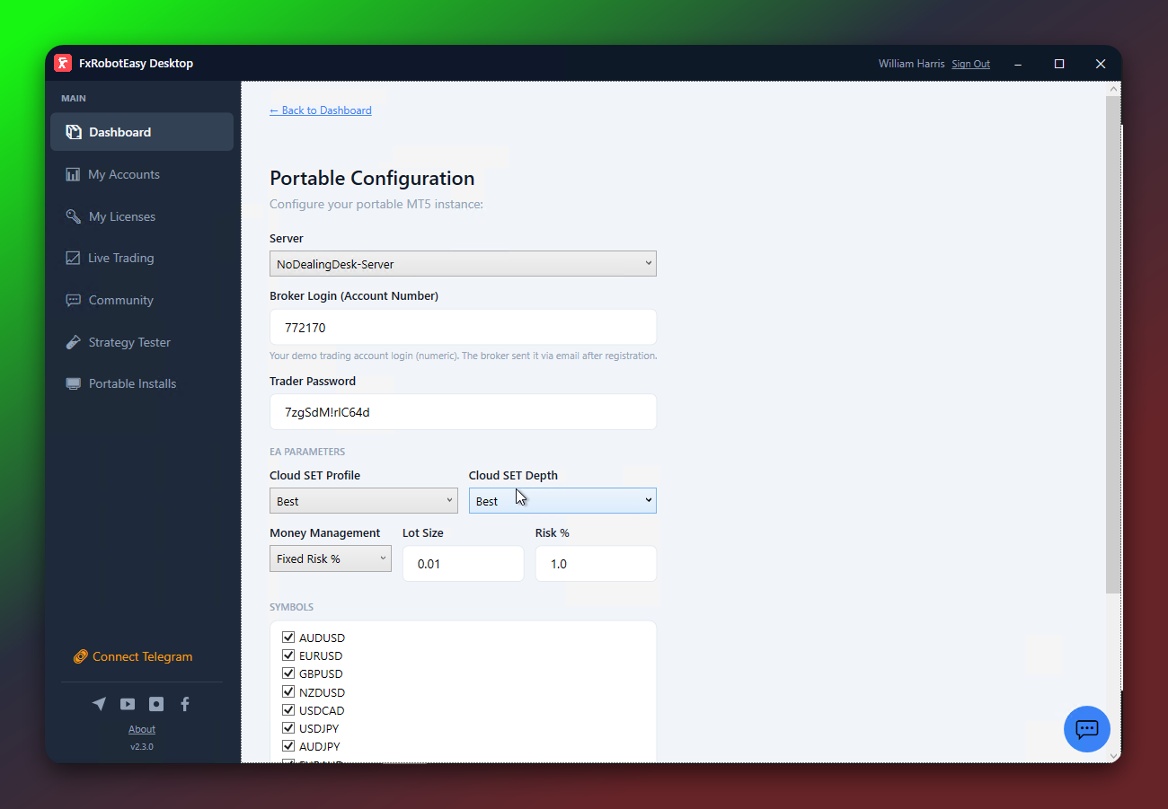Image resolution: width=1168 pixels, height=809 pixels.
Task: Open the Telegram social link
Action: point(99,704)
